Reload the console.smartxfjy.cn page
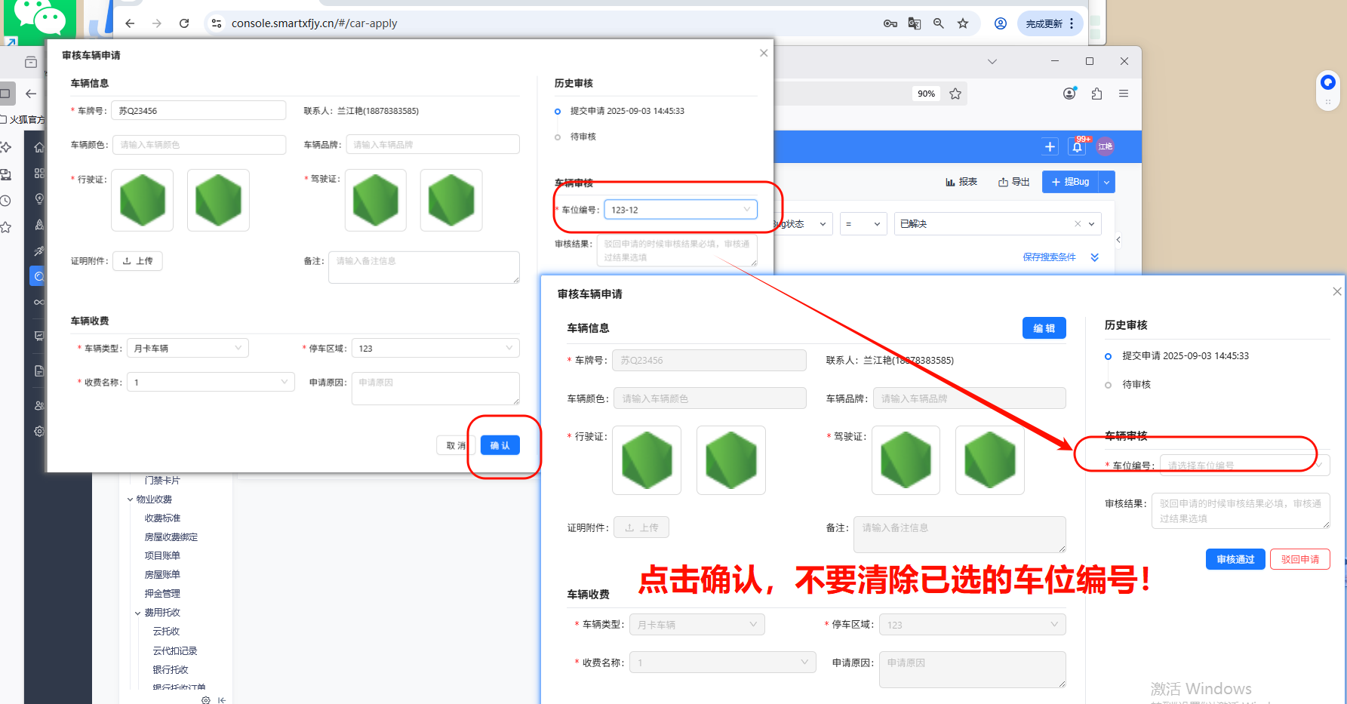Viewport: 1347px width, 704px height. (x=184, y=23)
